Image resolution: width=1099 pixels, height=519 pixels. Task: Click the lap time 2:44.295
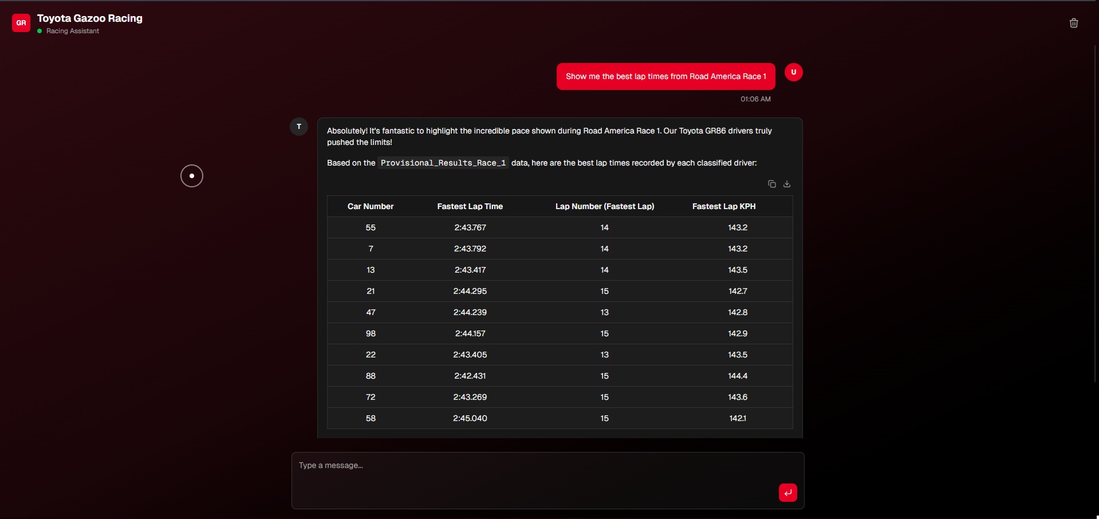(470, 291)
